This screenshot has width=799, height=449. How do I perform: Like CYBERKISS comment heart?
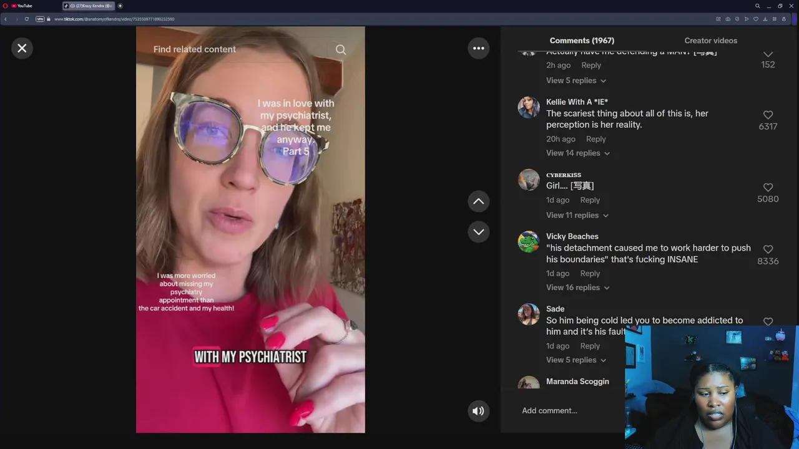click(768, 187)
